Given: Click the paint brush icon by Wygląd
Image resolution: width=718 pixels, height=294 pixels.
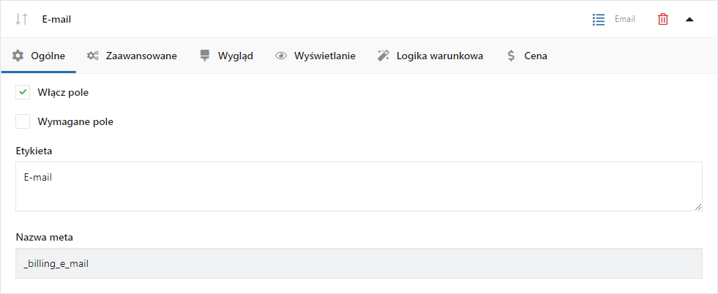Looking at the screenshot, I should tap(205, 56).
